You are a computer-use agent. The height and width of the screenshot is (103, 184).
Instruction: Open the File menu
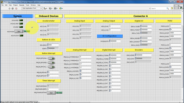click(3, 5)
